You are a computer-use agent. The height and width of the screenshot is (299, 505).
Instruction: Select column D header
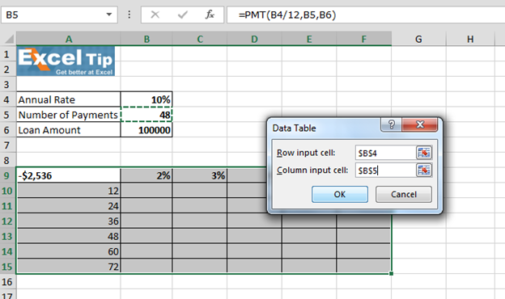point(254,39)
